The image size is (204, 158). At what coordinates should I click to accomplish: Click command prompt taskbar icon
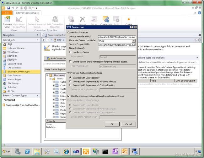coord(105,151)
